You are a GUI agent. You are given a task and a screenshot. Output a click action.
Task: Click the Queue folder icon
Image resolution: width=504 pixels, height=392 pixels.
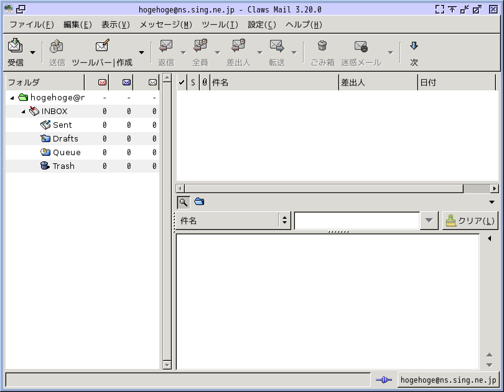point(45,152)
